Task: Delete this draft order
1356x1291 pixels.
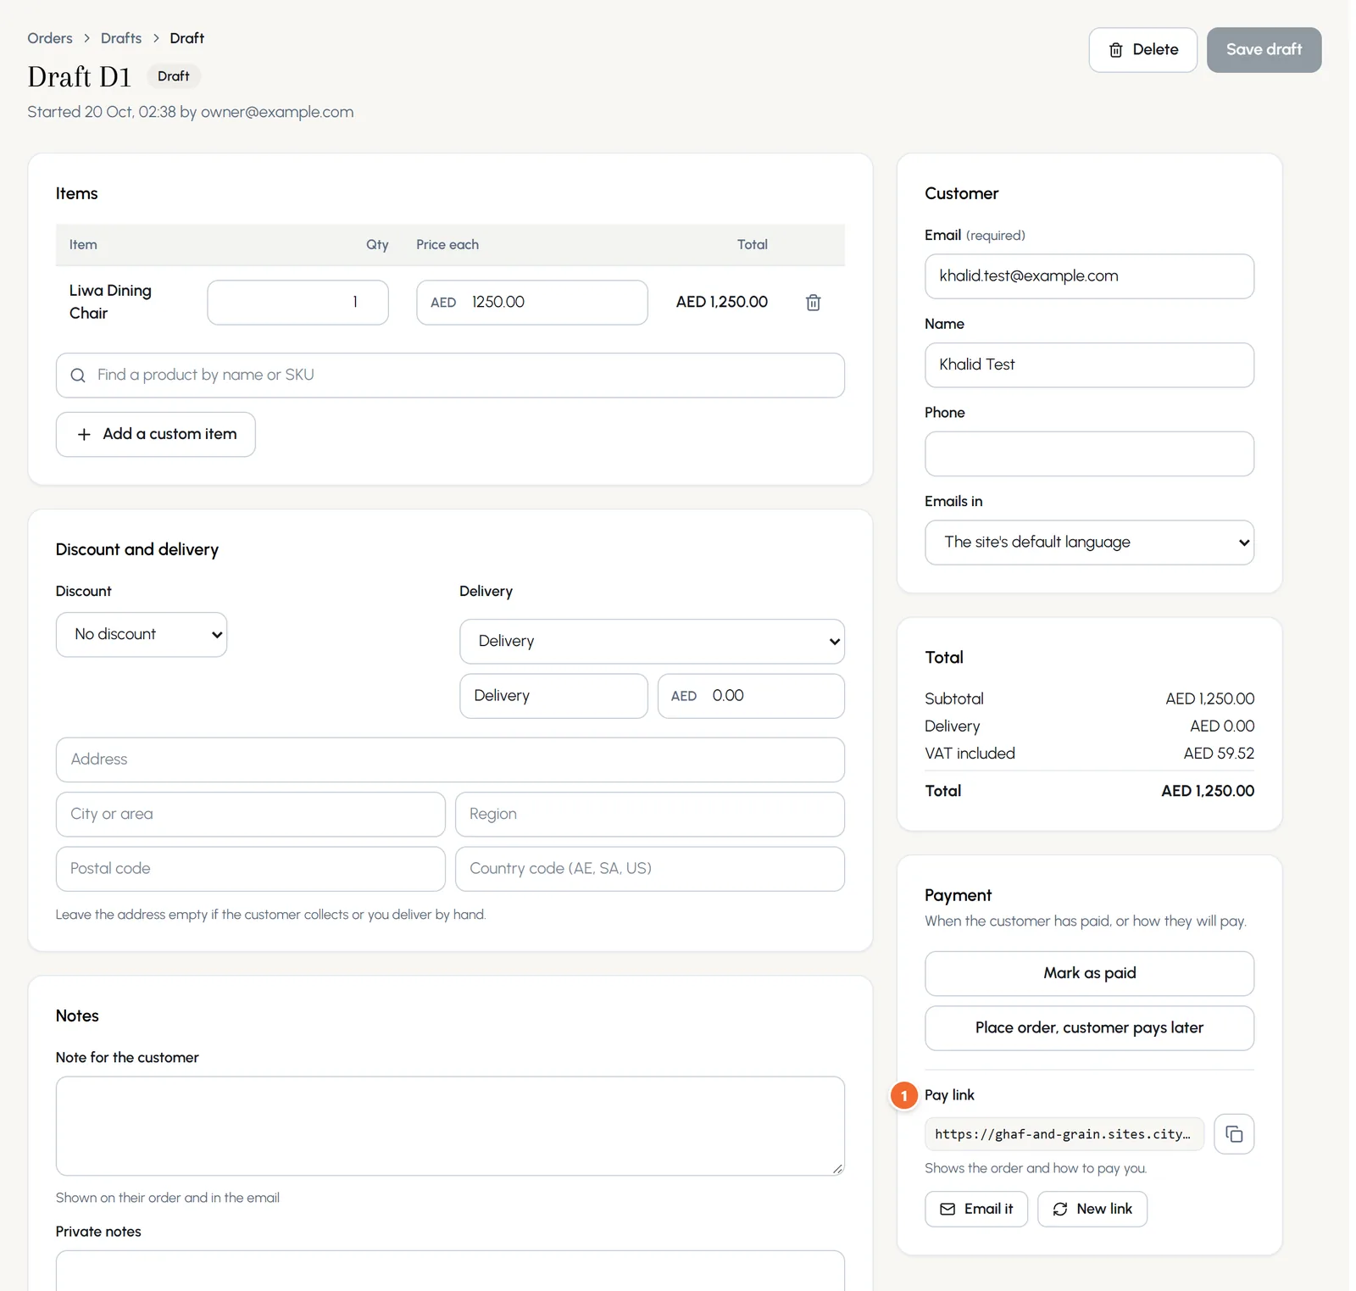Action: pos(1142,50)
